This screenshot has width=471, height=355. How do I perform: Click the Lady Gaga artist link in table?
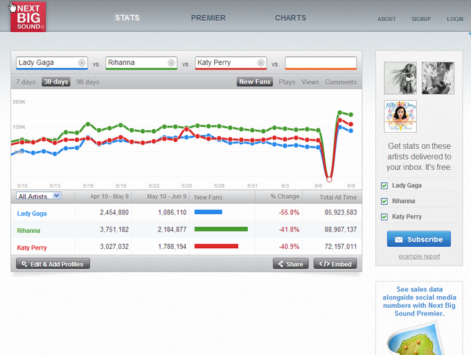32,214
